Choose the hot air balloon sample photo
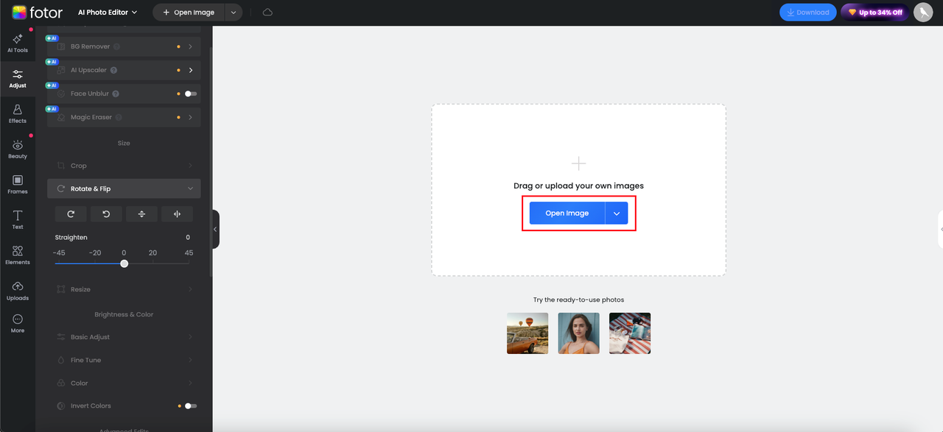The width and height of the screenshot is (943, 432). [527, 333]
